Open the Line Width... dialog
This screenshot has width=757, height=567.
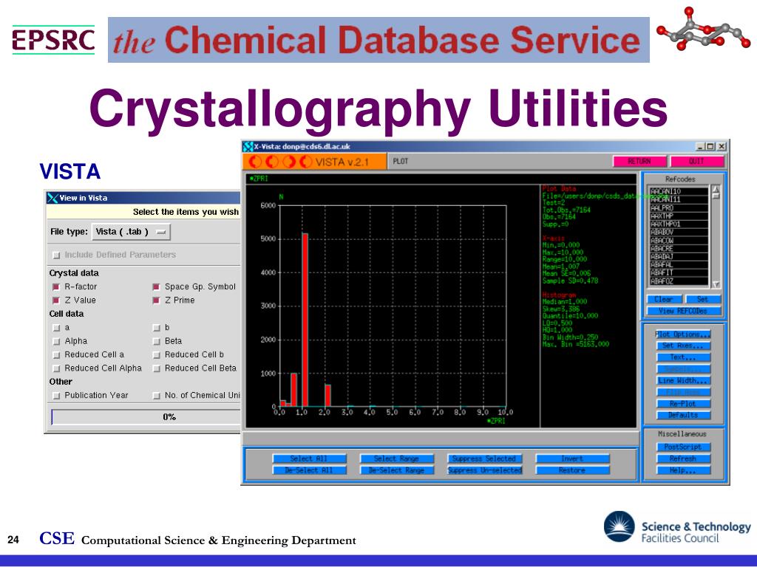pyautogui.click(x=683, y=380)
